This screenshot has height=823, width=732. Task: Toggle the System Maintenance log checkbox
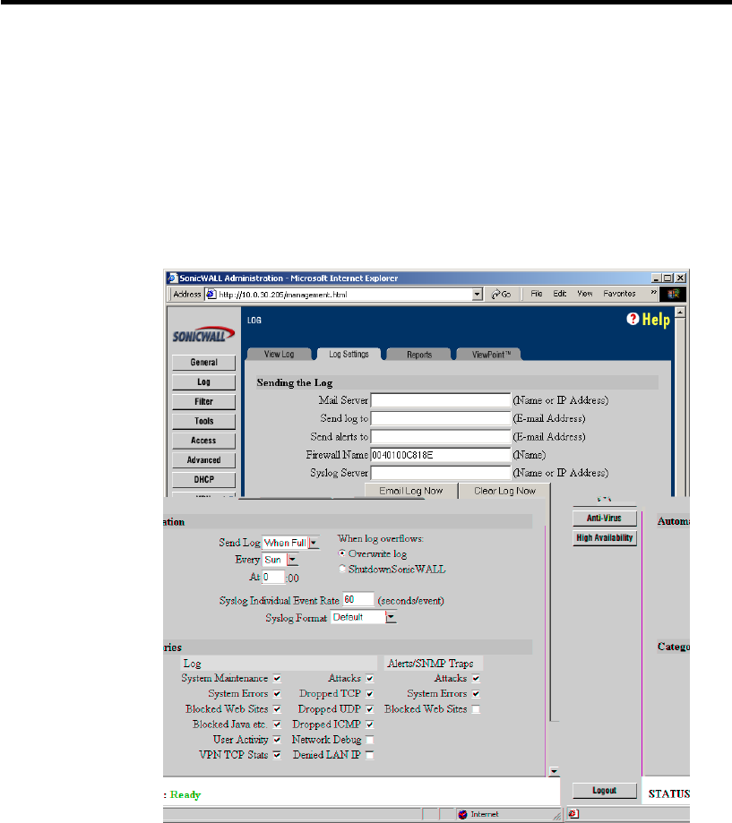277,678
